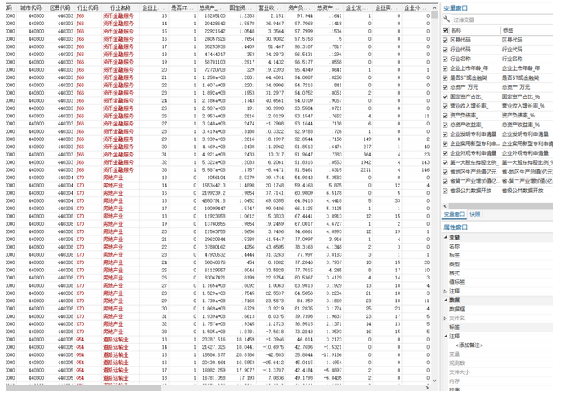Click the 行业名称 column header in data grid
This screenshot has height=396, width=564.
click(121, 7)
